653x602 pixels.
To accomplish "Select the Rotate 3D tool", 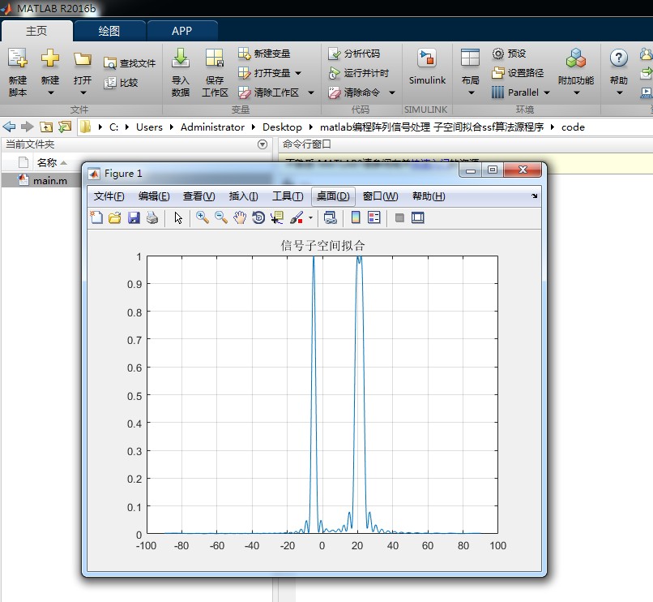I will coord(258,217).
